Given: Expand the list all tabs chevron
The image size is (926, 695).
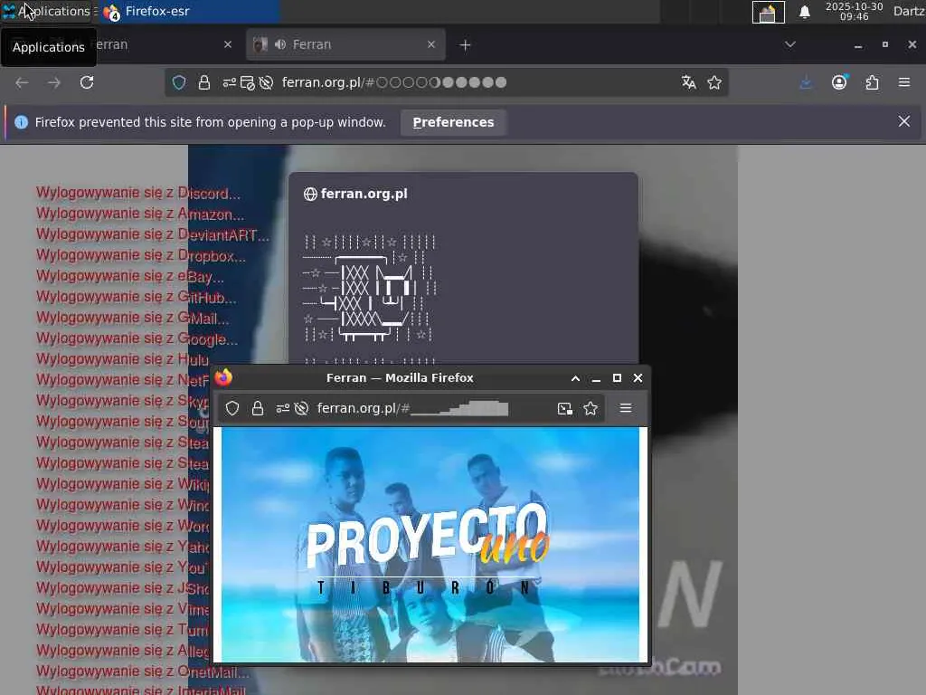Looking at the screenshot, I should 790,44.
